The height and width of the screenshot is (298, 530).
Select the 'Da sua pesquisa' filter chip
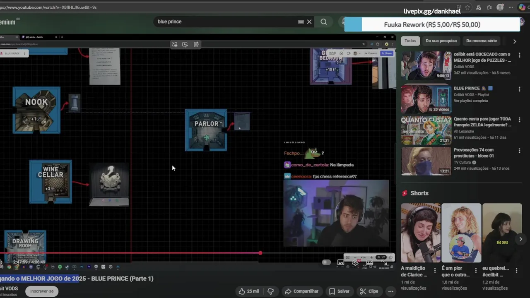pos(441,41)
